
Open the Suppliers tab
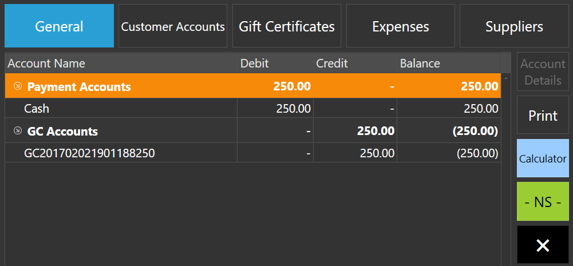click(x=514, y=26)
